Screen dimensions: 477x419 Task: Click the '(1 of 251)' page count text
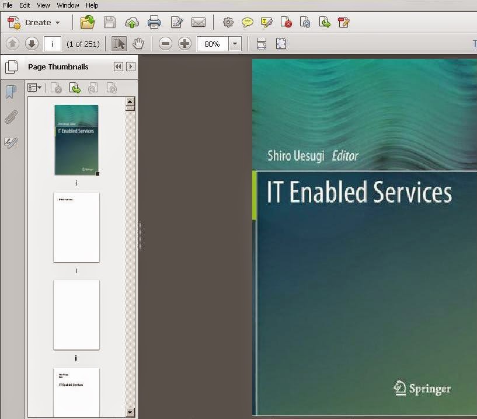[x=83, y=44]
